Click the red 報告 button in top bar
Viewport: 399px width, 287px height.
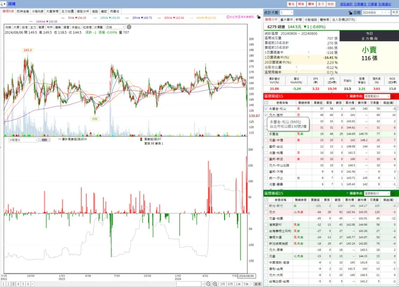click(301, 4)
